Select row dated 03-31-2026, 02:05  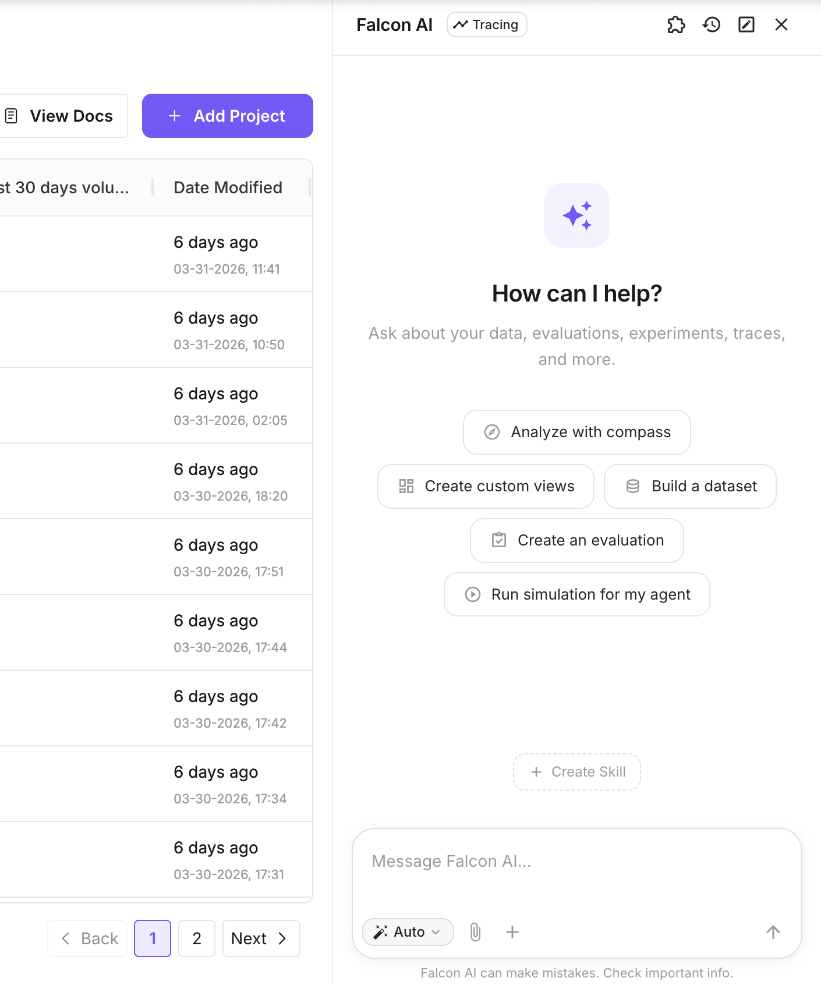(x=156, y=406)
